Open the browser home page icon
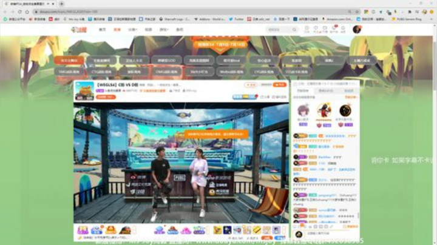This screenshot has height=245, width=437. (27, 12)
